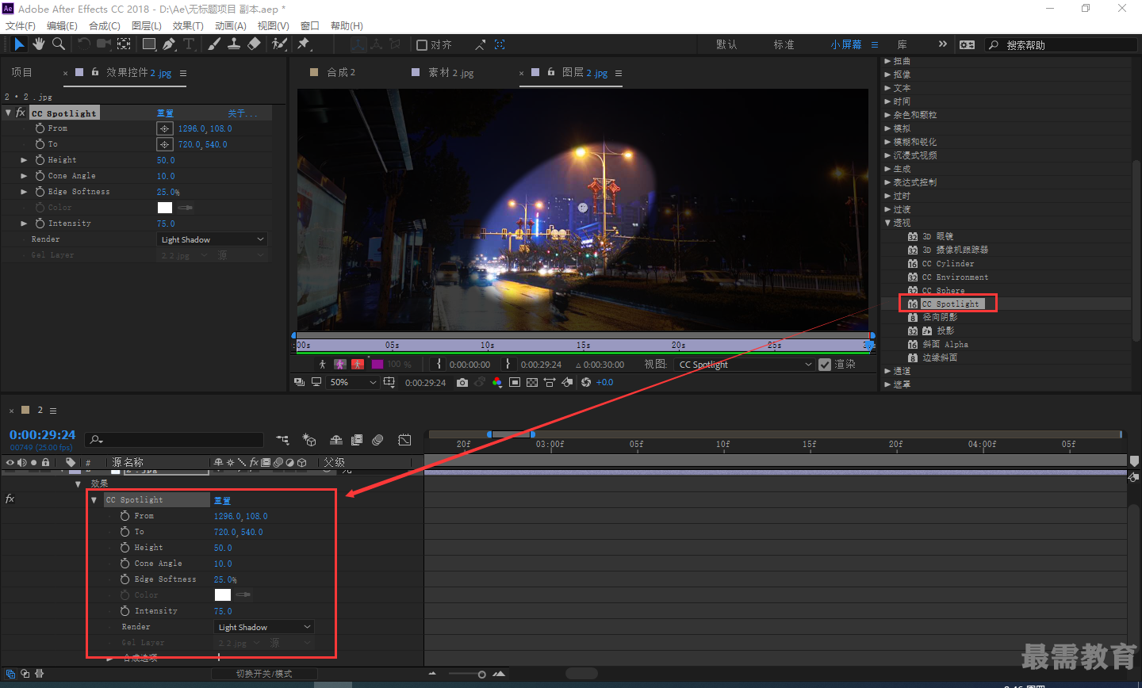
Task: Collapse the 透视 effects category
Action: tap(887, 223)
